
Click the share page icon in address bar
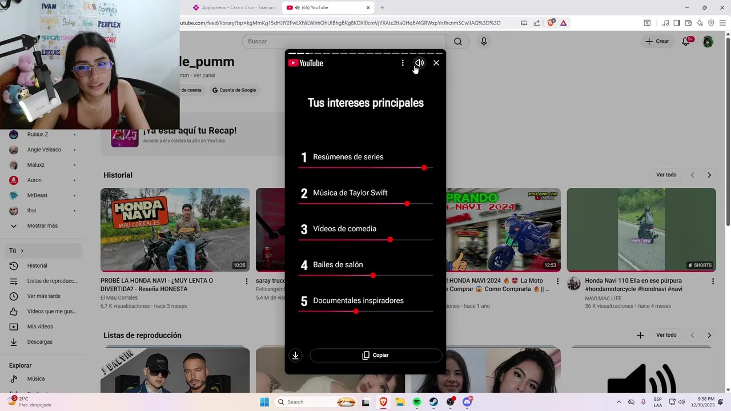537,23
